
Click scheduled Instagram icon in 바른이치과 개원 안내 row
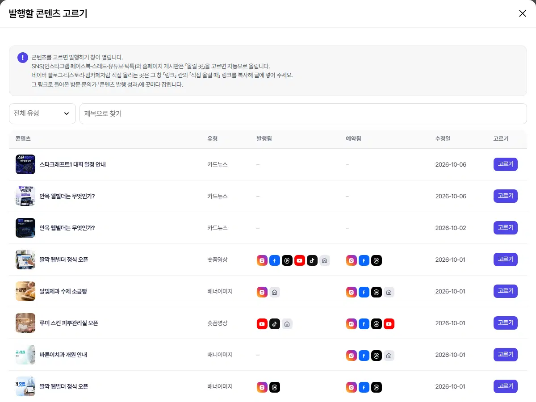[x=352, y=356]
